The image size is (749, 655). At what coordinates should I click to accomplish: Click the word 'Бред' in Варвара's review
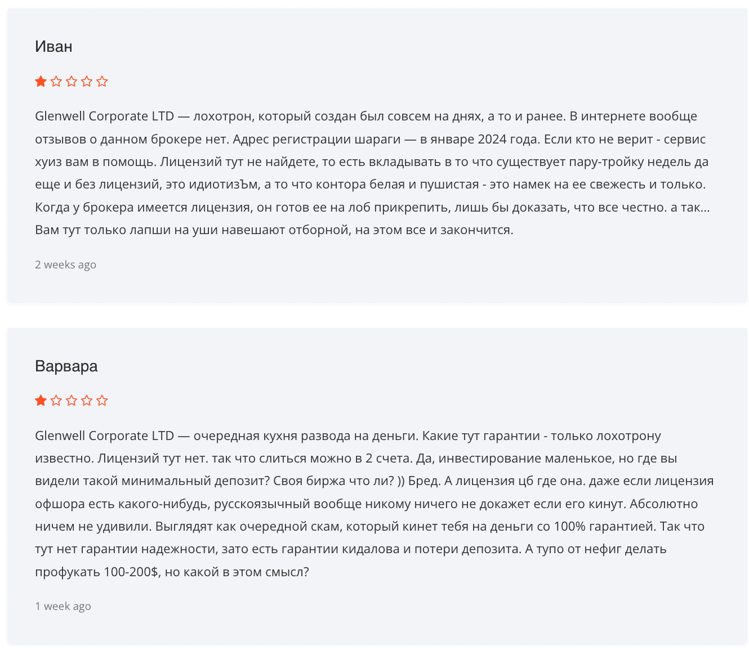pos(423,481)
